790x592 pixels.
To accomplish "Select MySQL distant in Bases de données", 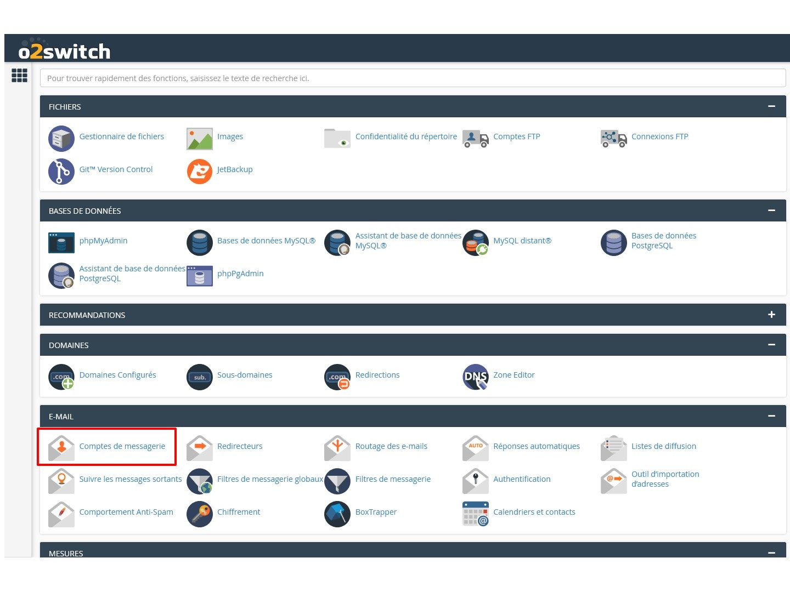I will pyautogui.click(x=522, y=241).
